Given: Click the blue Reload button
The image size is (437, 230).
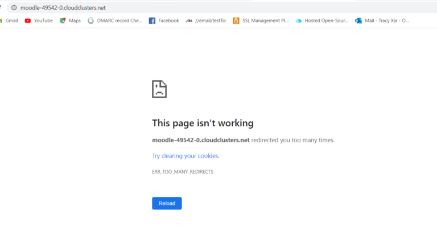Looking at the screenshot, I should coord(167,203).
